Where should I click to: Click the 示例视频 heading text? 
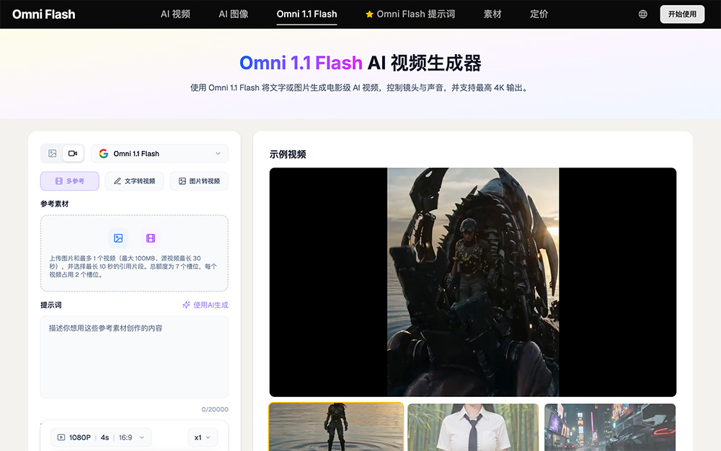288,154
